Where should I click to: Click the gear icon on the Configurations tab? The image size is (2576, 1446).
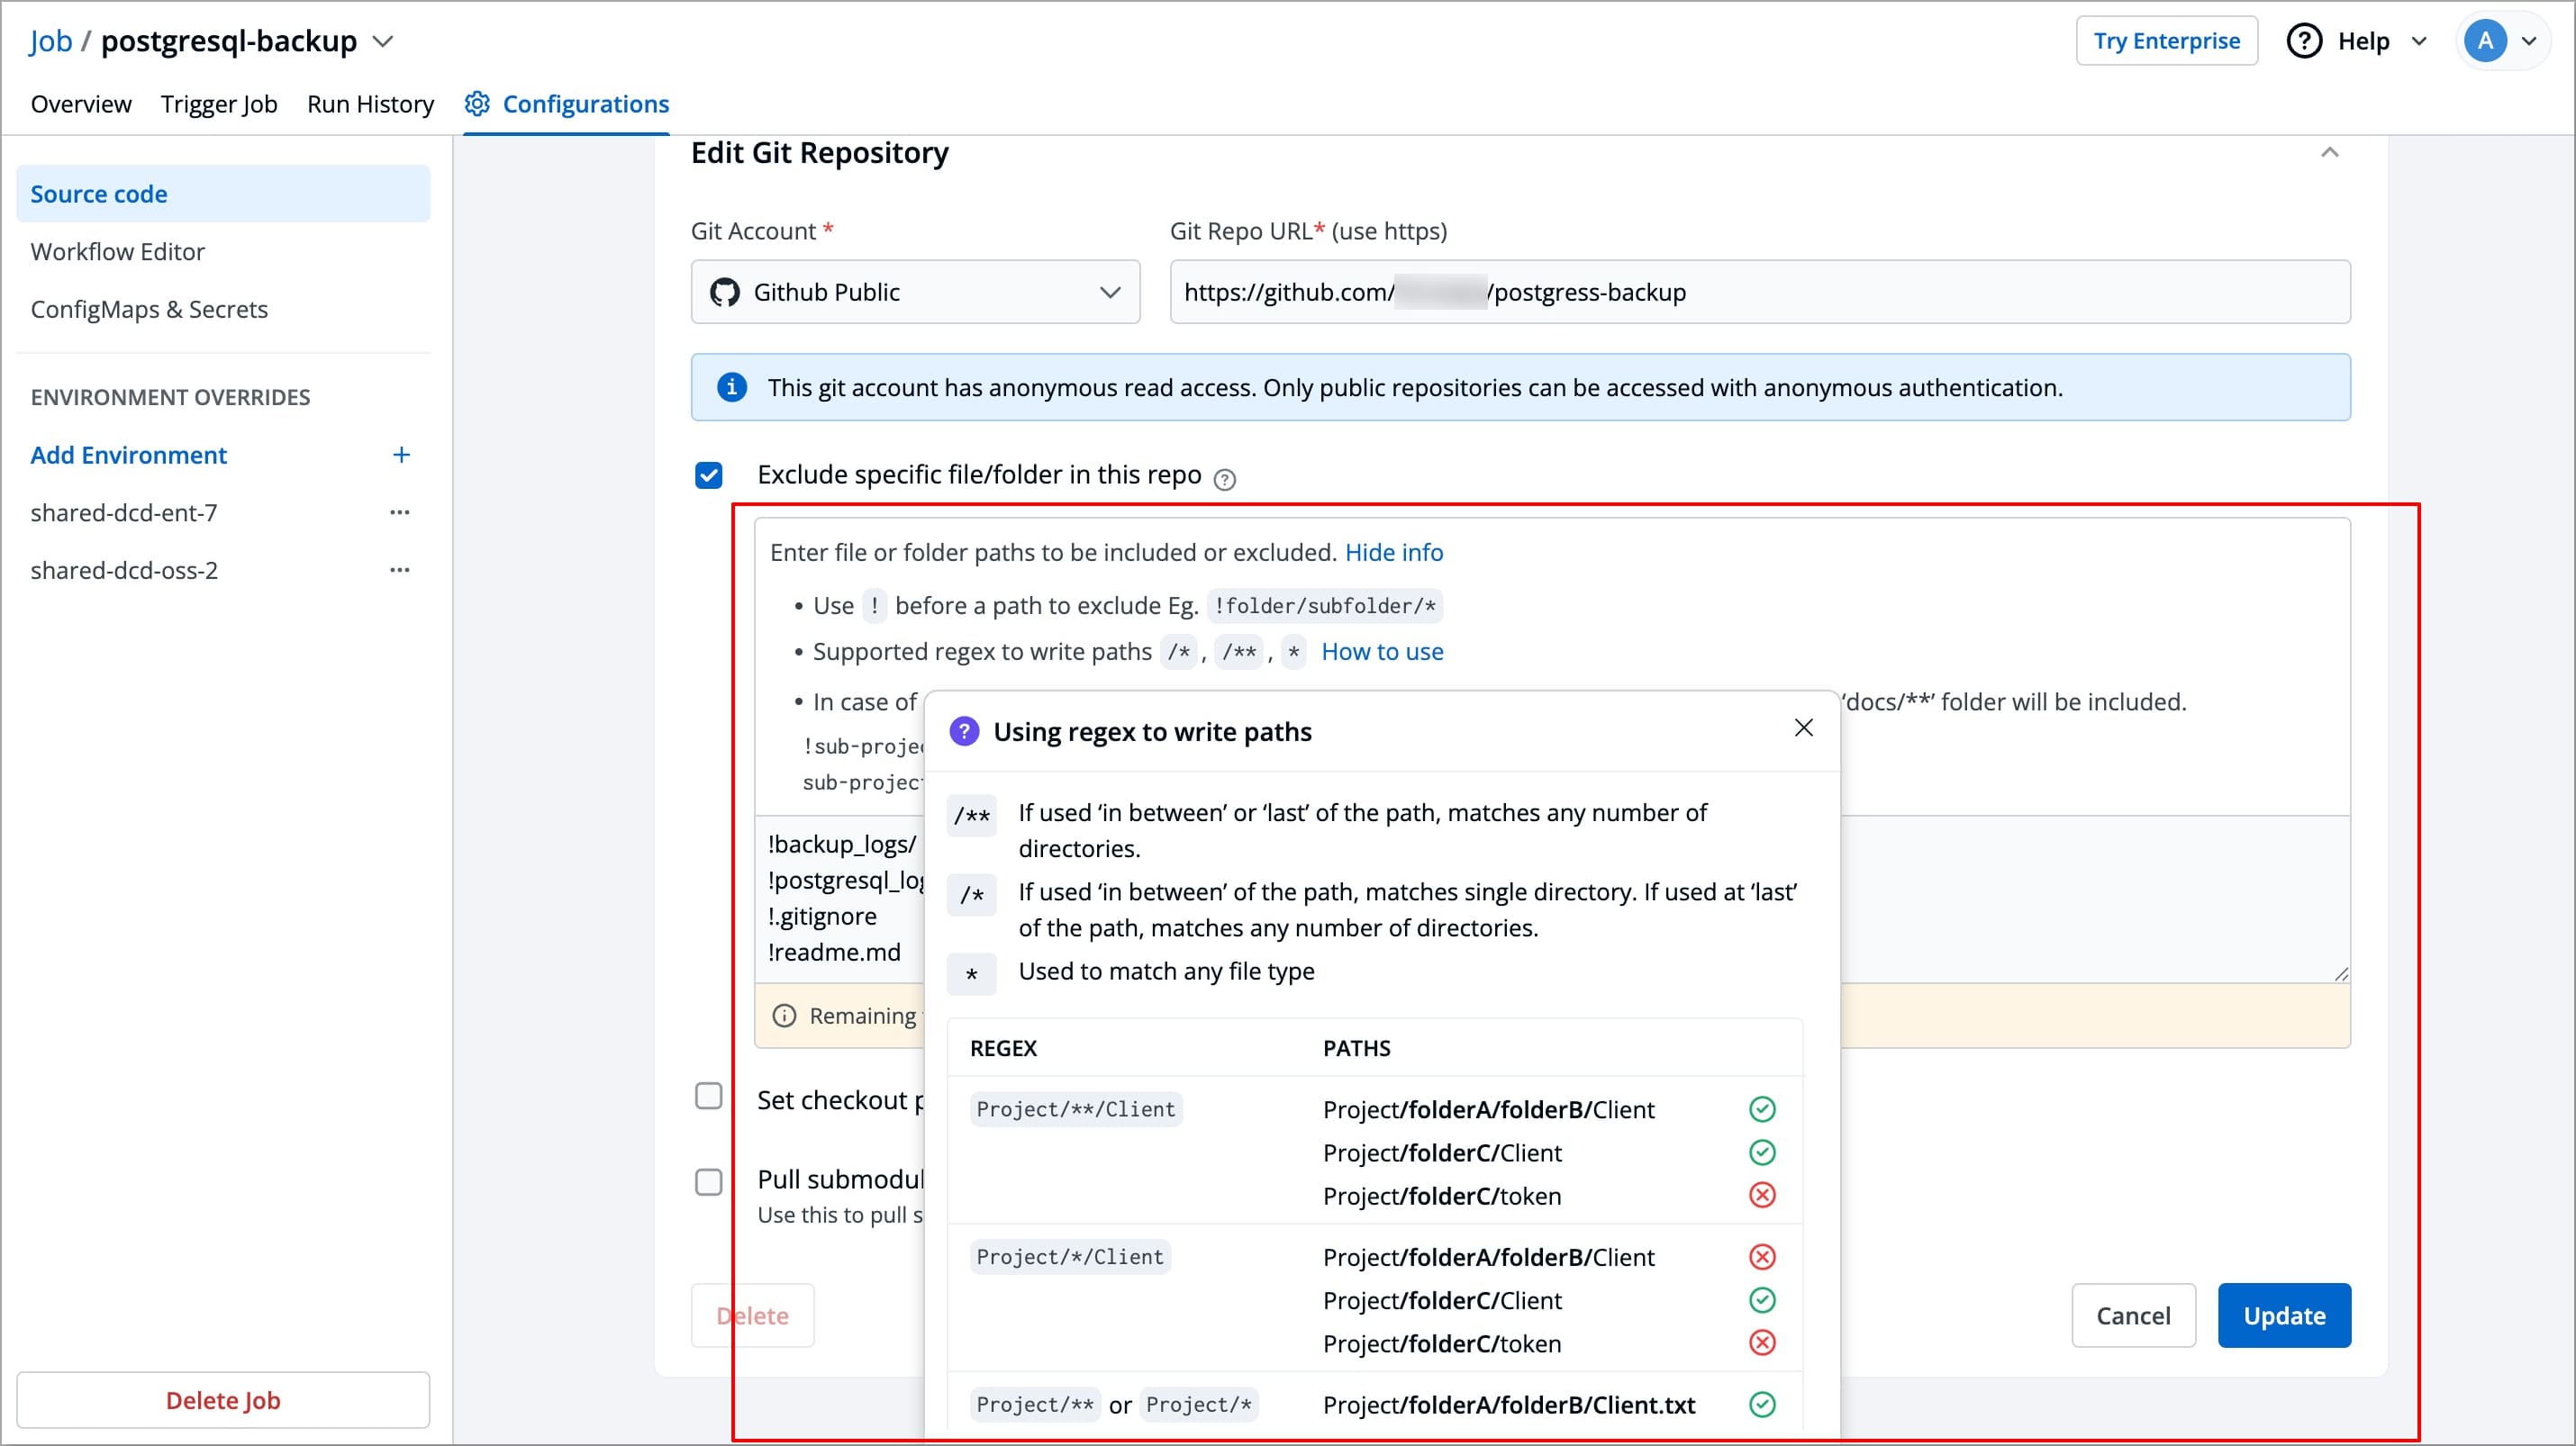[x=477, y=104]
